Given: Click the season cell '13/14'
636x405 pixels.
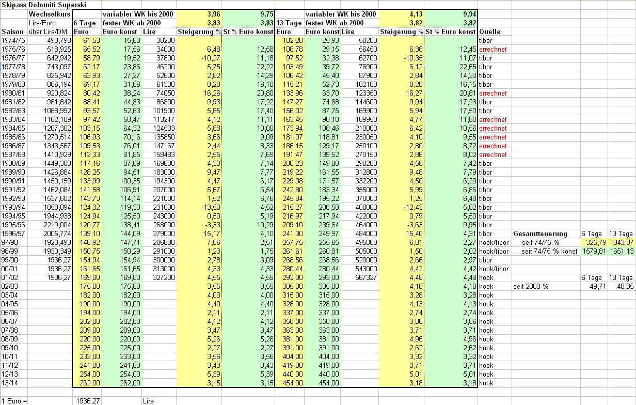Looking at the screenshot, I should (10, 383).
